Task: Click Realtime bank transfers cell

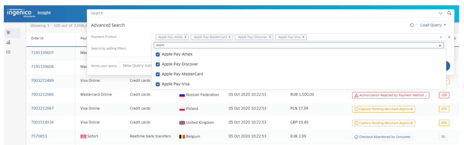Action: 150,136
